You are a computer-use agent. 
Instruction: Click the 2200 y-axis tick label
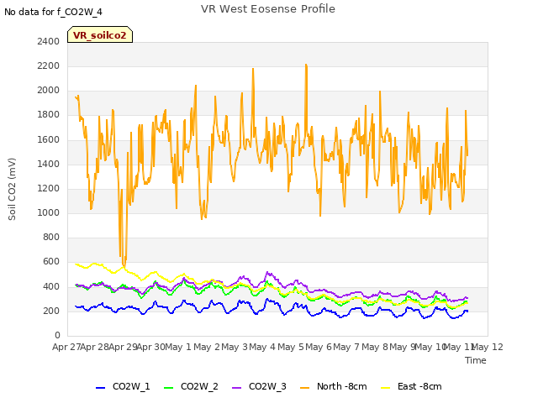point(49,65)
